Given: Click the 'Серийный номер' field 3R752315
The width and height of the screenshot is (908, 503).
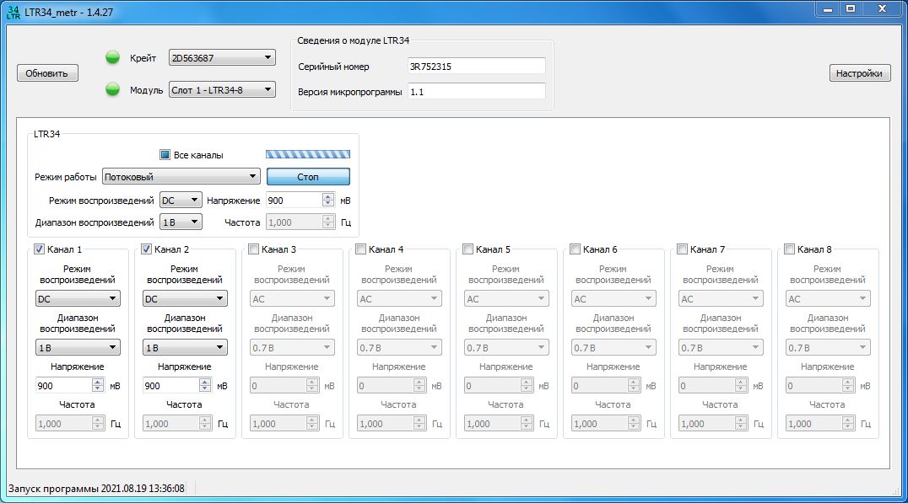Looking at the screenshot, I should click(477, 66).
